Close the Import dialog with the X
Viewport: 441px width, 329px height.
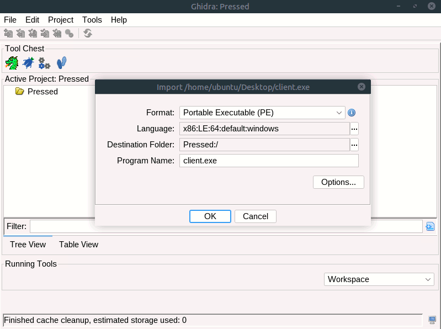tap(361, 87)
